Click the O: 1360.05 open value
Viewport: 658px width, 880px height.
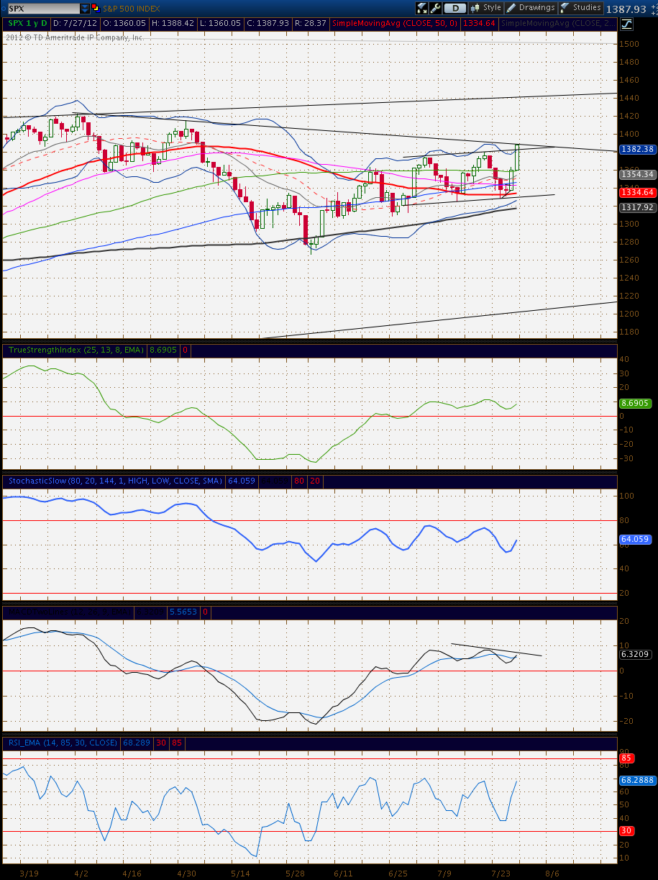(124, 24)
